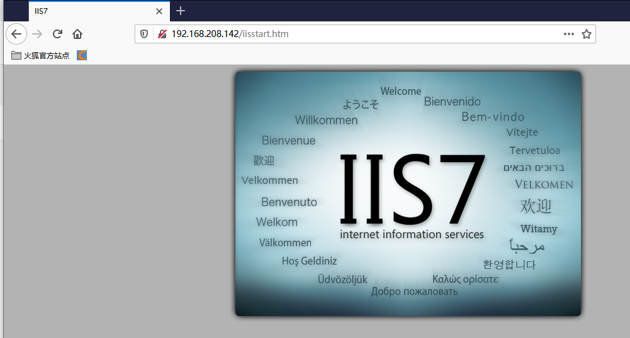Click the 'Bem-vindo' text
Image resolution: width=630 pixels, height=338 pixels.
click(493, 117)
